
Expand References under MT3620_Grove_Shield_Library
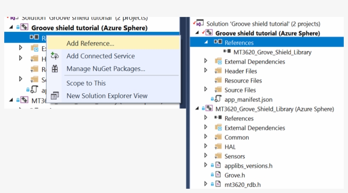(206, 117)
